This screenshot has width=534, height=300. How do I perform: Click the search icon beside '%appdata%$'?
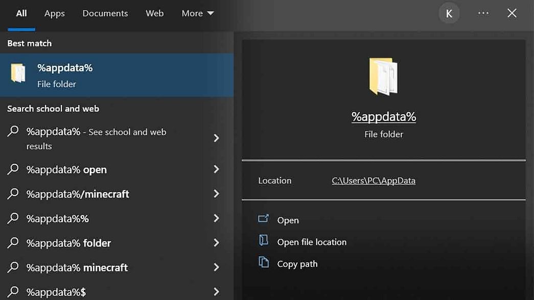(x=13, y=291)
